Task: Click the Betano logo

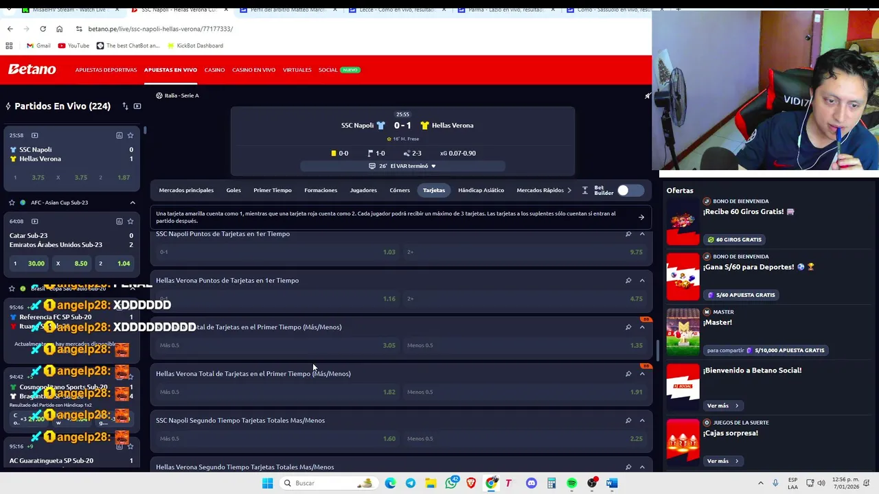Action: 32,69
